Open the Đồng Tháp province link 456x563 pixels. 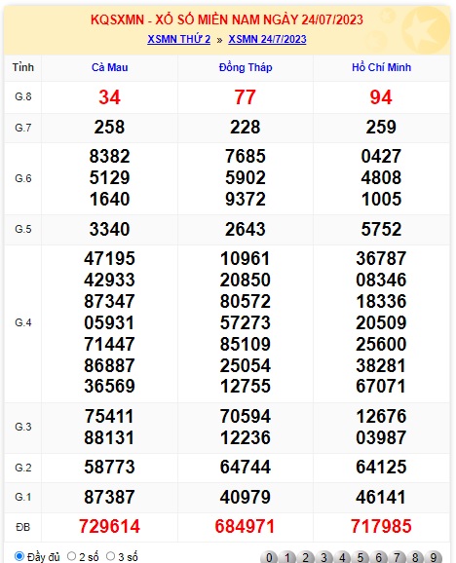pyautogui.click(x=246, y=67)
